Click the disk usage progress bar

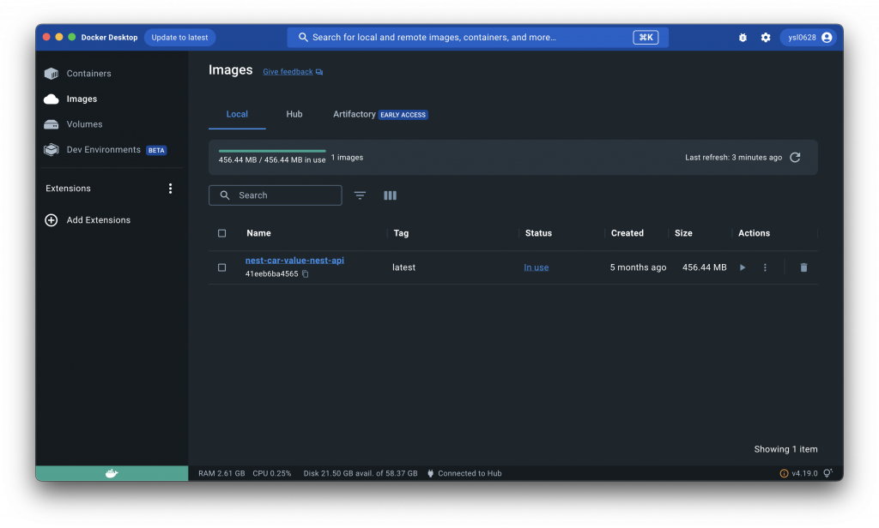[272, 151]
